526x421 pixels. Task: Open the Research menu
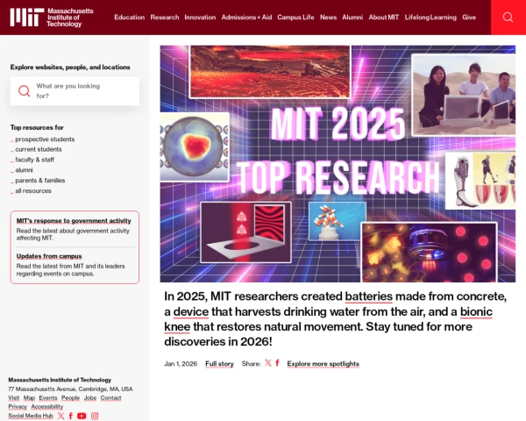click(164, 18)
